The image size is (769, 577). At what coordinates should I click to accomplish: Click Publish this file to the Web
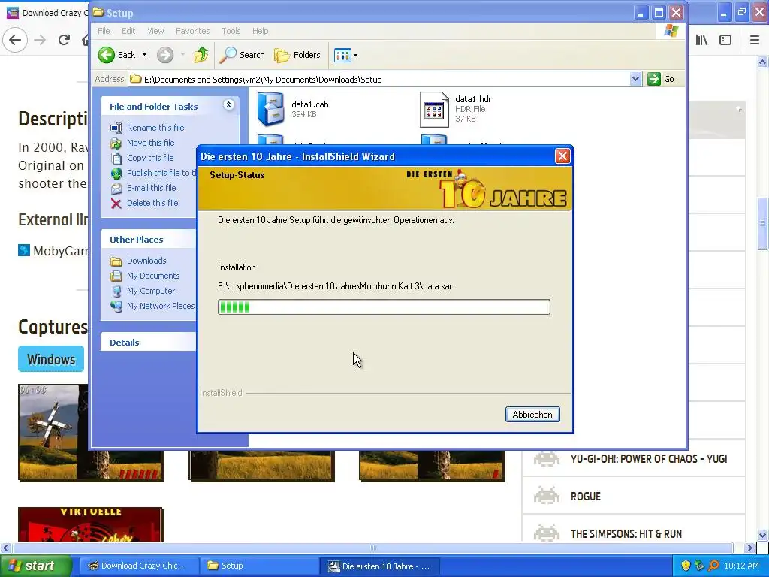point(161,173)
